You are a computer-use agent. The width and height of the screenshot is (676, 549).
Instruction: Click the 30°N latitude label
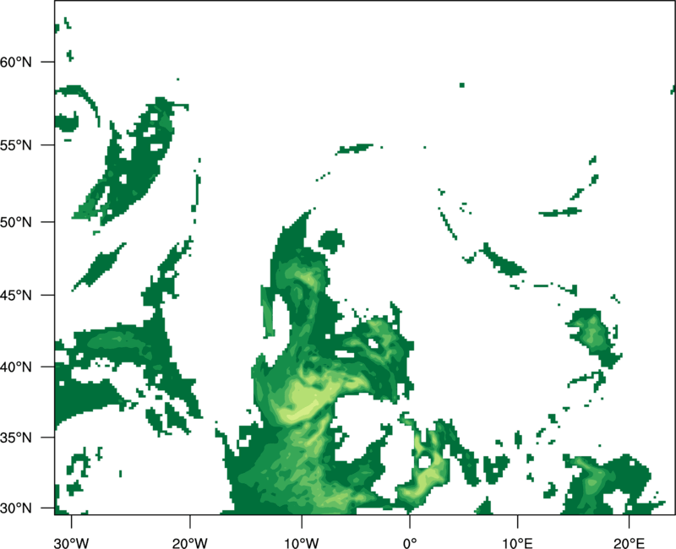16,508
